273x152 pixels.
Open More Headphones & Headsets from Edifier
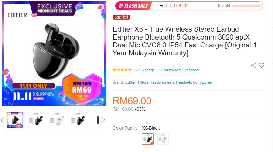pyautogui.click(x=176, y=82)
